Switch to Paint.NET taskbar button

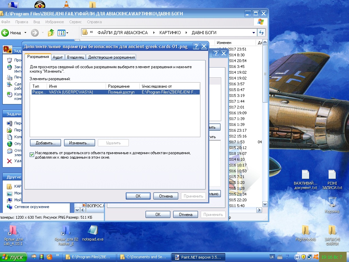coord(198,257)
